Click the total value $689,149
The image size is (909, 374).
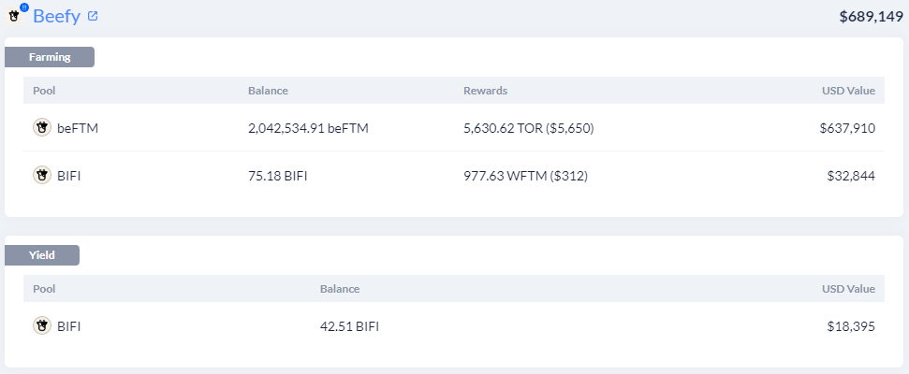click(872, 17)
